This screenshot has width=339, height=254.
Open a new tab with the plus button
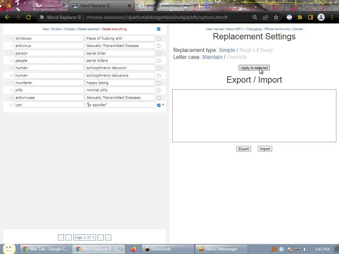273,6
